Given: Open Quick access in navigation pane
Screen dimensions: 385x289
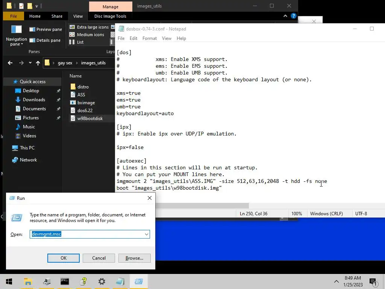Looking at the screenshot, I should click(x=32, y=82).
